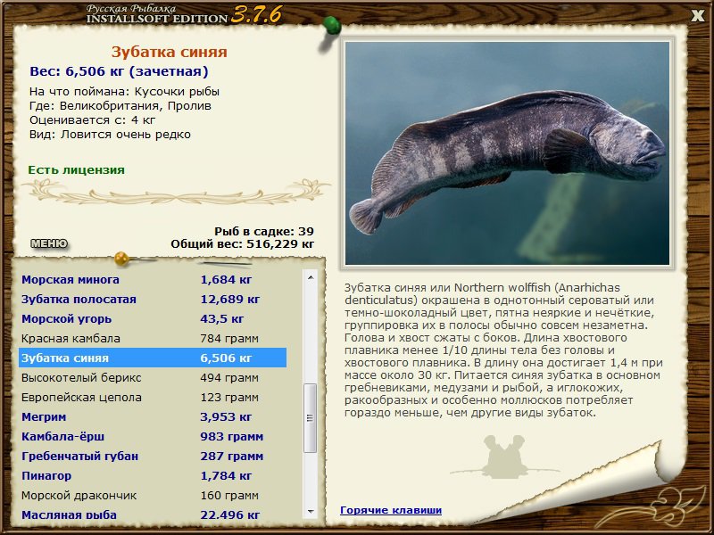Select Зубатка полосатая entry
This screenshot has width=714, height=535.
click(x=79, y=300)
